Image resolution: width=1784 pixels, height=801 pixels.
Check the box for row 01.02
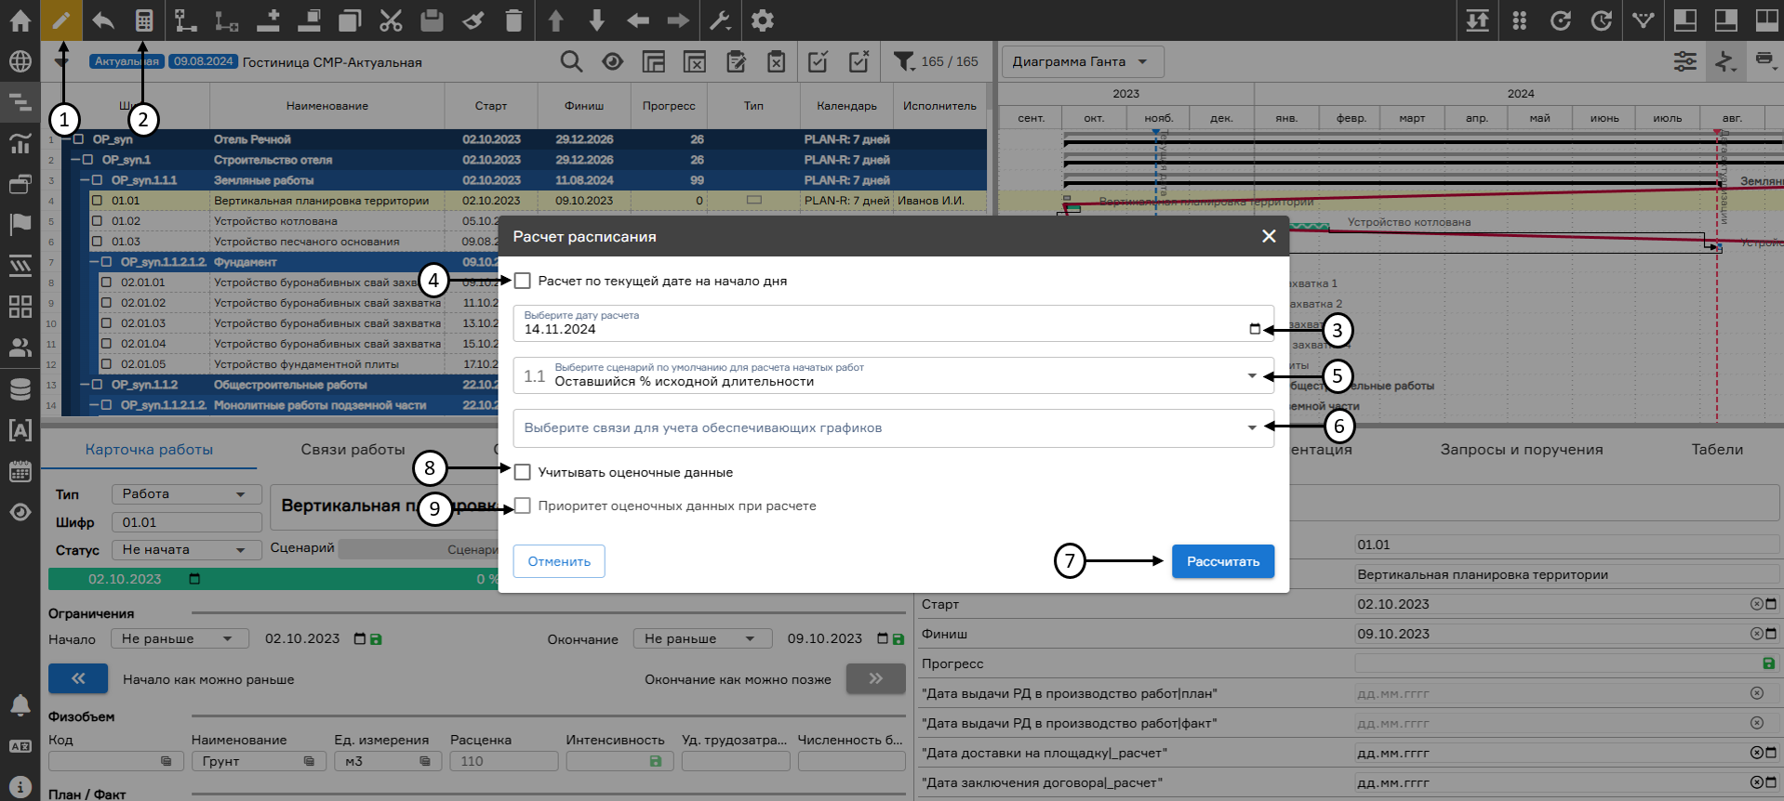[x=97, y=221]
